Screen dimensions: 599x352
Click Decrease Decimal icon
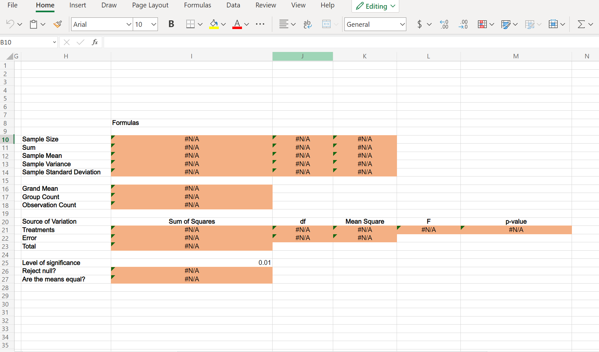point(463,24)
